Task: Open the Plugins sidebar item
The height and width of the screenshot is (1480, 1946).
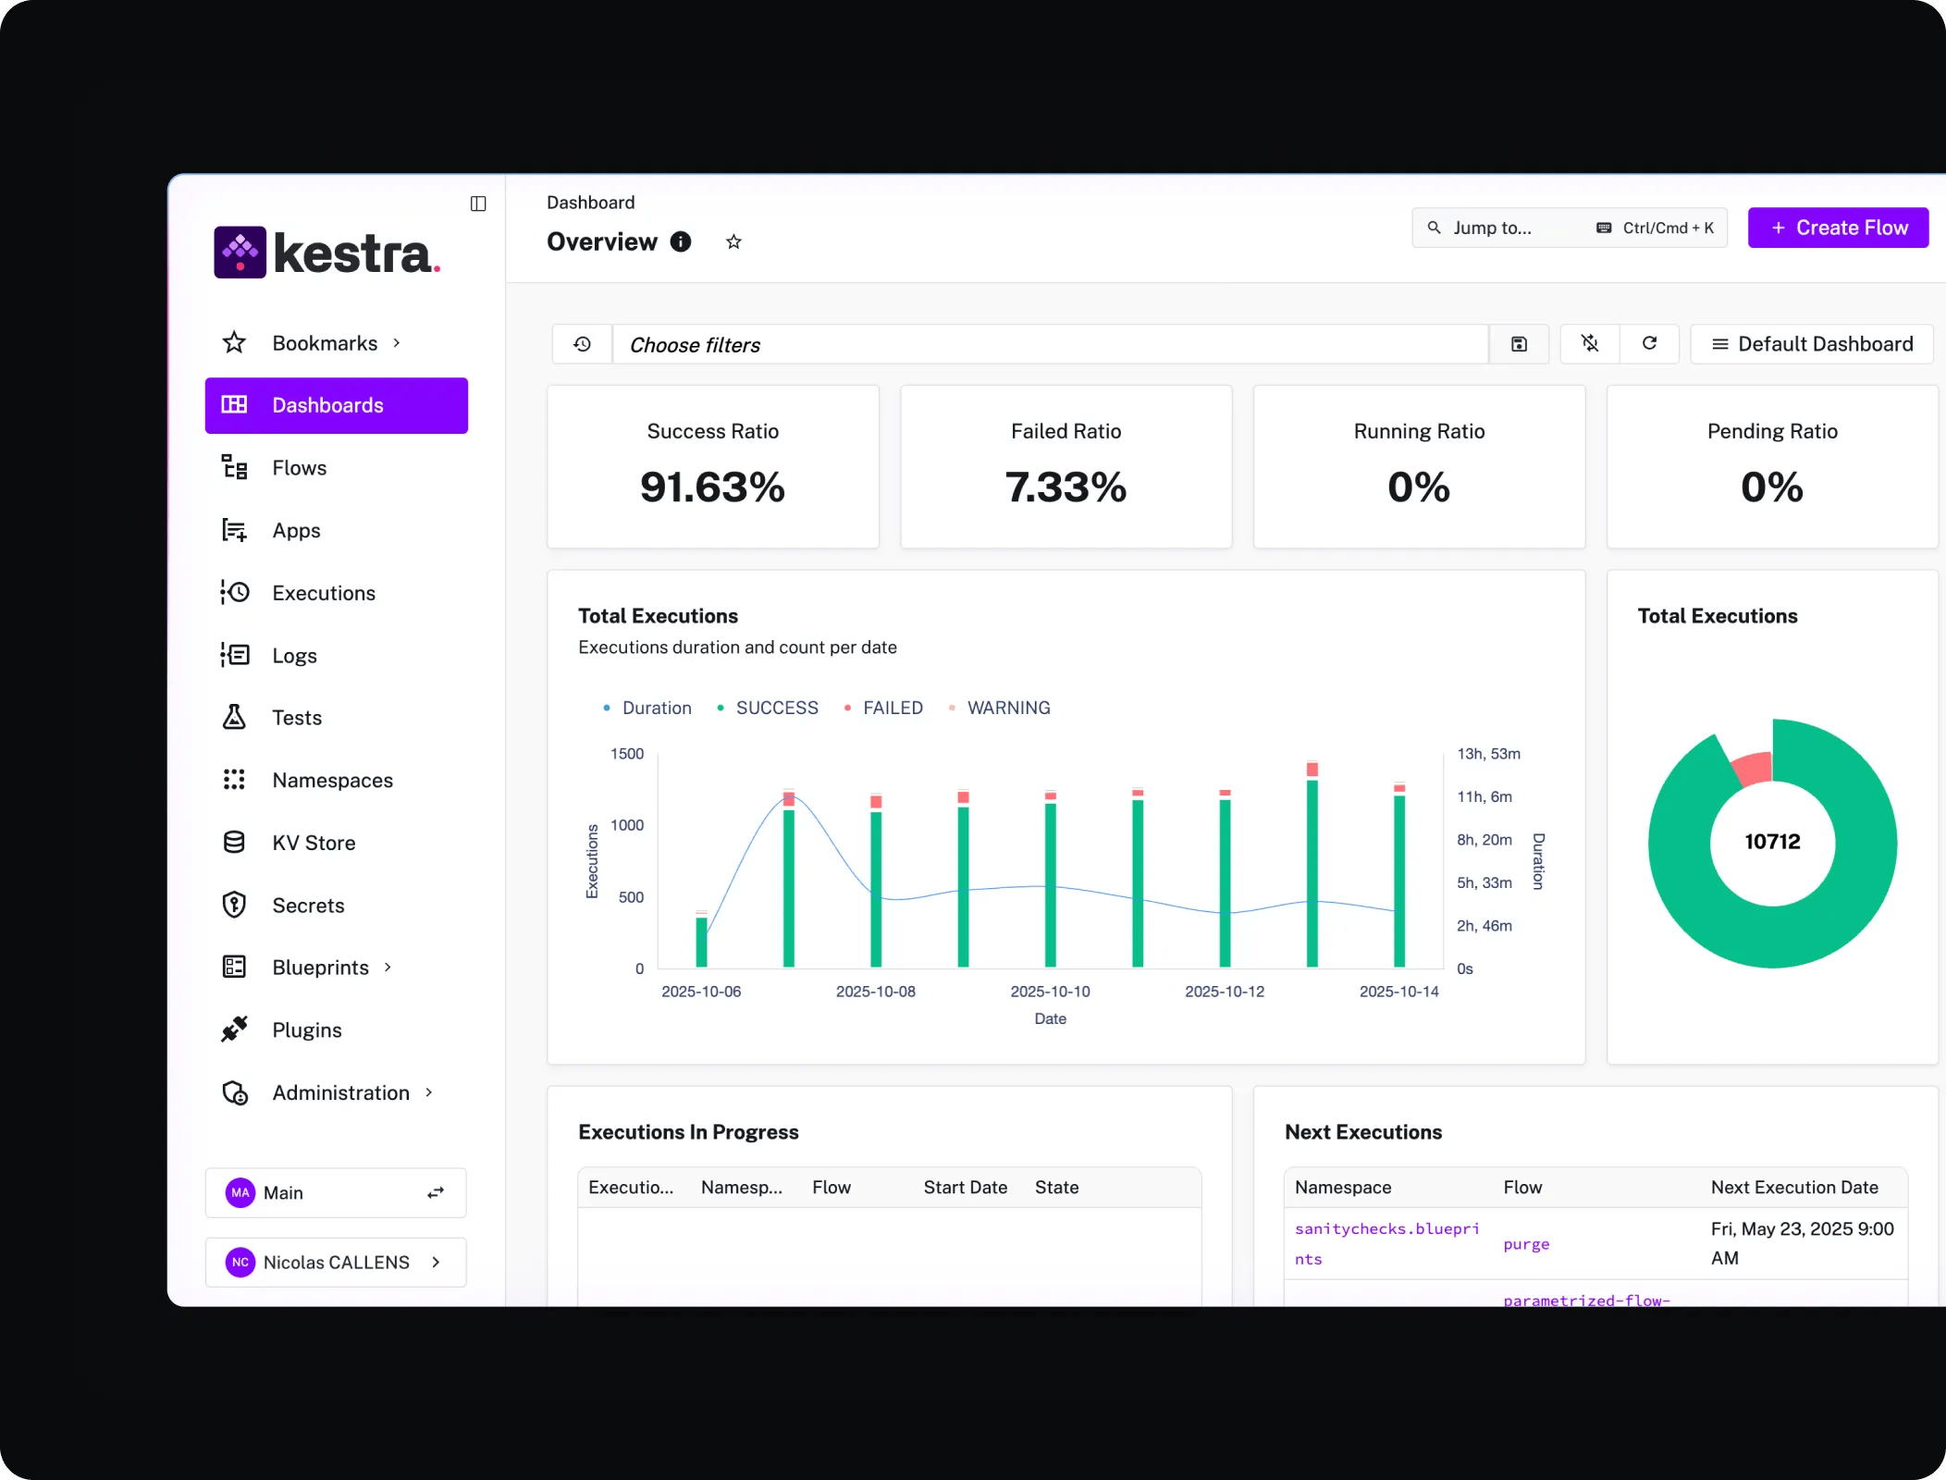Action: click(x=306, y=1030)
